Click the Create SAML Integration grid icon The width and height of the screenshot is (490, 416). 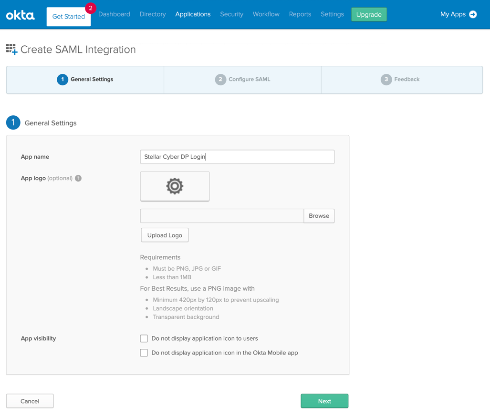tap(11, 50)
